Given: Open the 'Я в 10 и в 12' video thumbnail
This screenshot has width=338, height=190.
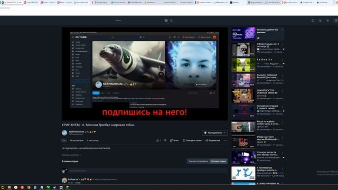Looking at the screenshot, I should pyautogui.click(x=243, y=65).
